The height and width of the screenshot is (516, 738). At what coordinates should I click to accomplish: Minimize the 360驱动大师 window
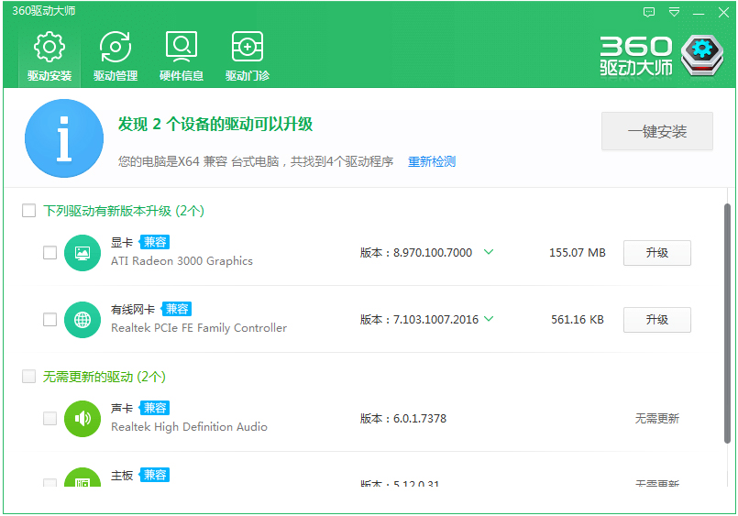[x=699, y=13]
